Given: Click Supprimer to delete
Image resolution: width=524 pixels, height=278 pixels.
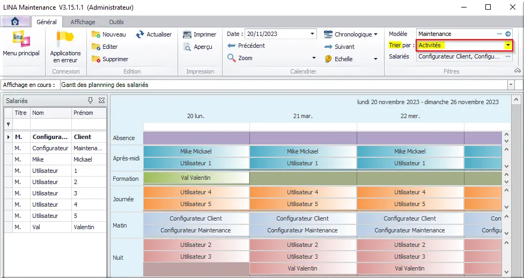Looking at the screenshot, I should tap(110, 59).
